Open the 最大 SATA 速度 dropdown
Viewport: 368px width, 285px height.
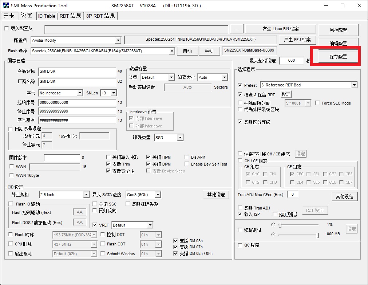pos(157,195)
